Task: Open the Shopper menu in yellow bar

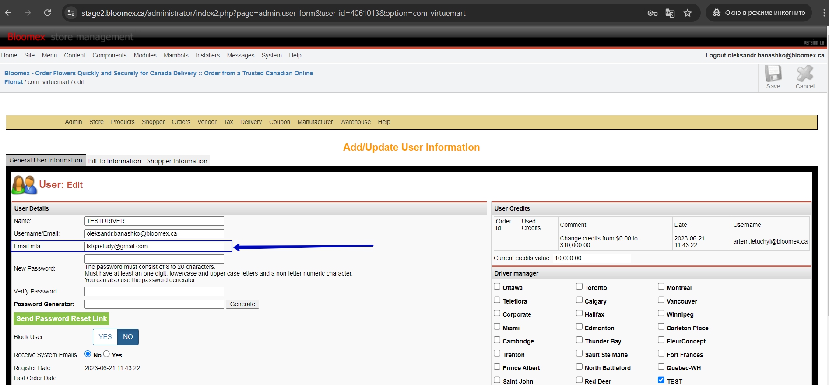Action: [153, 122]
